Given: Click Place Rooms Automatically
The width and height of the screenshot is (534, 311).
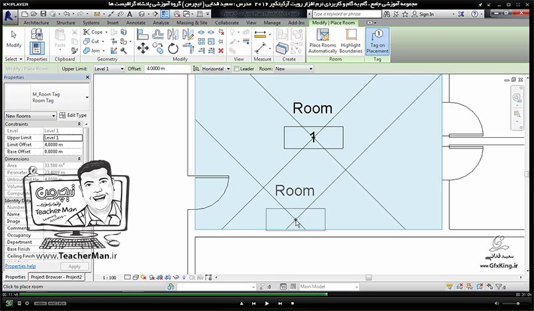Looking at the screenshot, I should 322,41.
